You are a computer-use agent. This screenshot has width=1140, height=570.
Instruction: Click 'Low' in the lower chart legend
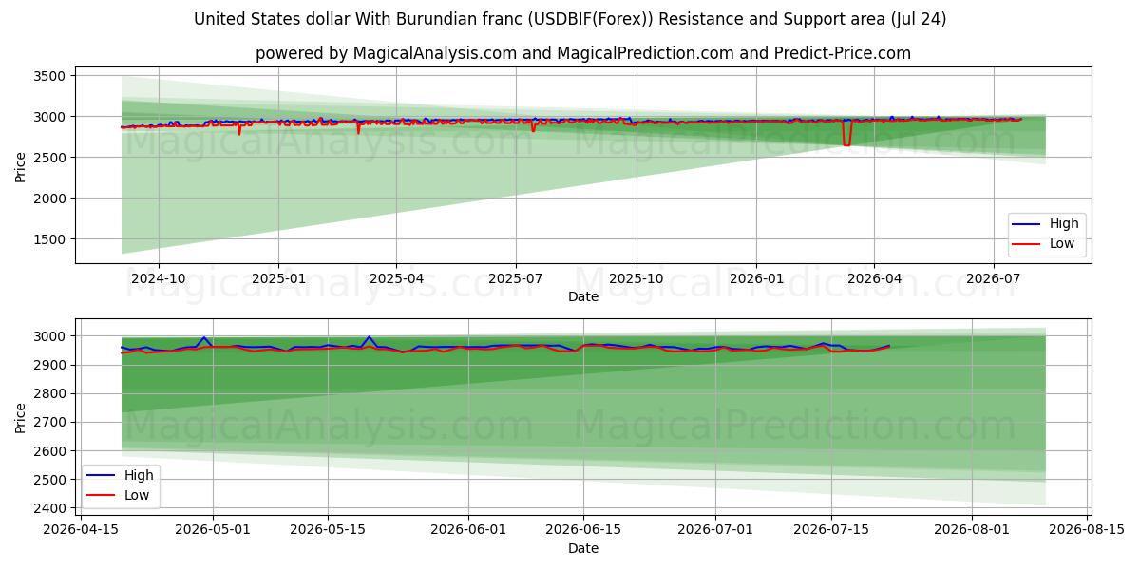coord(137,495)
